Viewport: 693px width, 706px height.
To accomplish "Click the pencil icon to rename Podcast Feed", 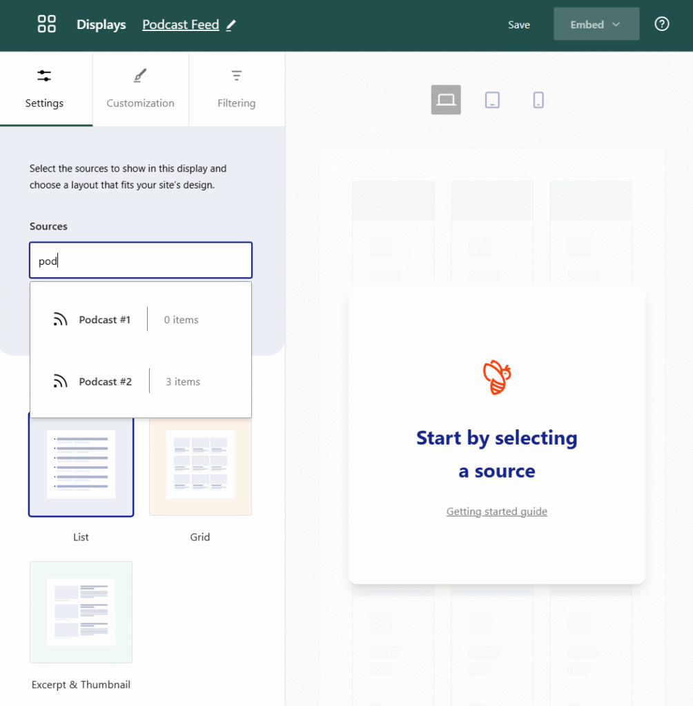I will [x=231, y=25].
